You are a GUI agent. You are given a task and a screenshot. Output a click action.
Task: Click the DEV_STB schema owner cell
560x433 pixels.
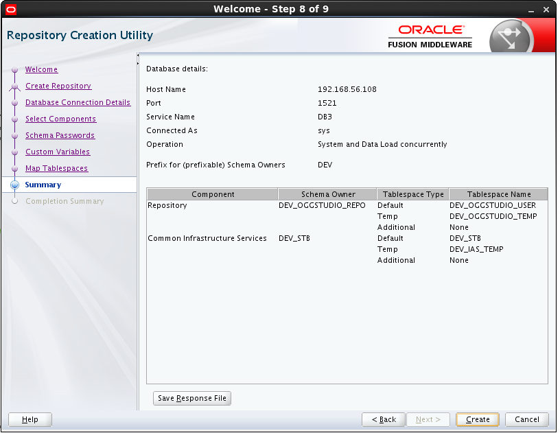[294, 238]
